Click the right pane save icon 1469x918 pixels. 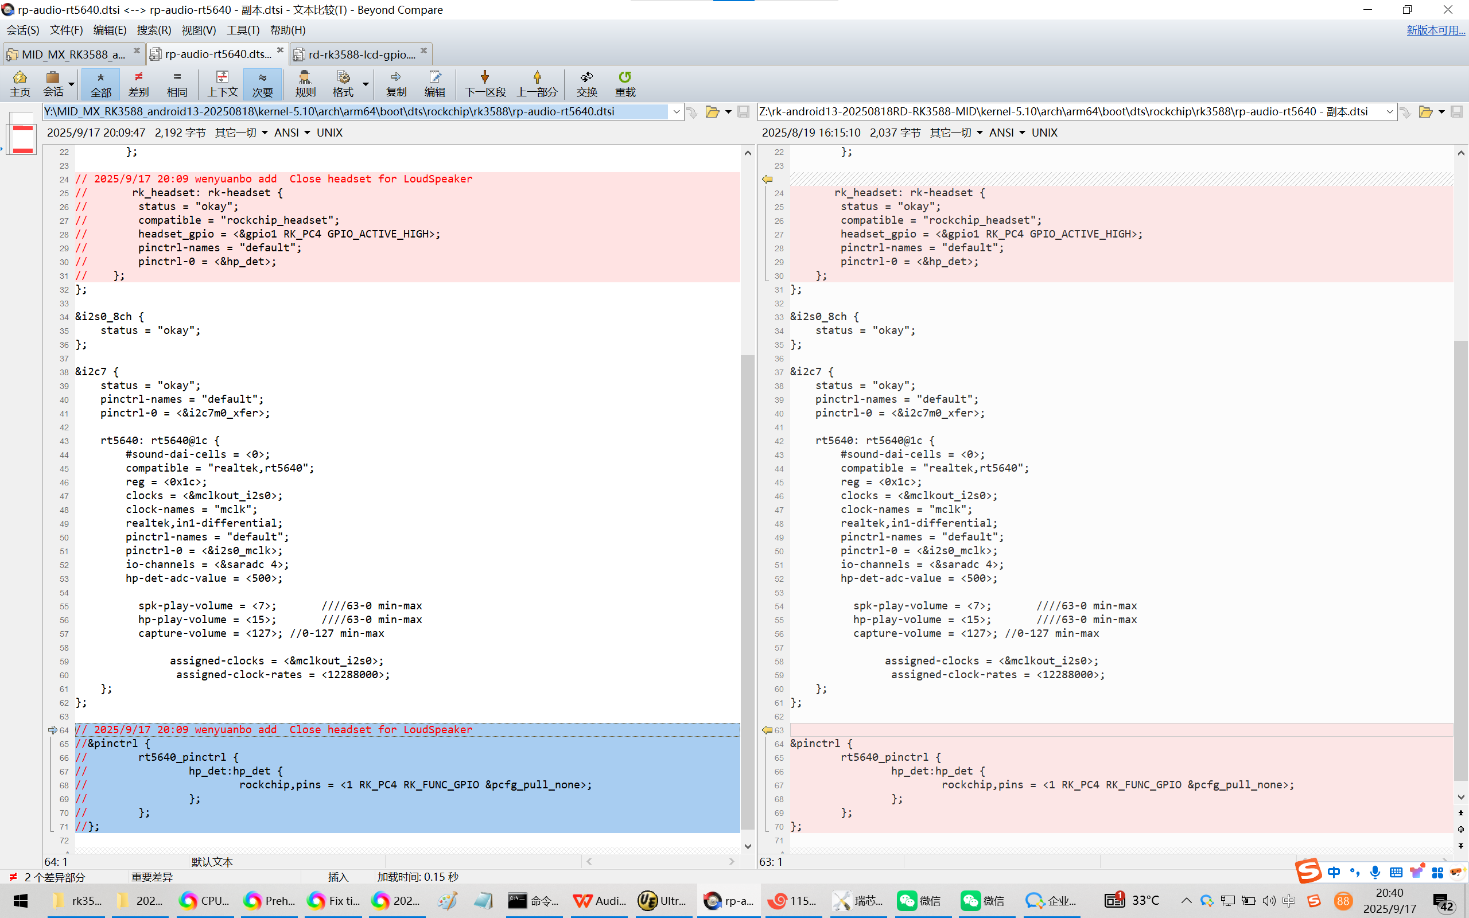click(x=1456, y=112)
